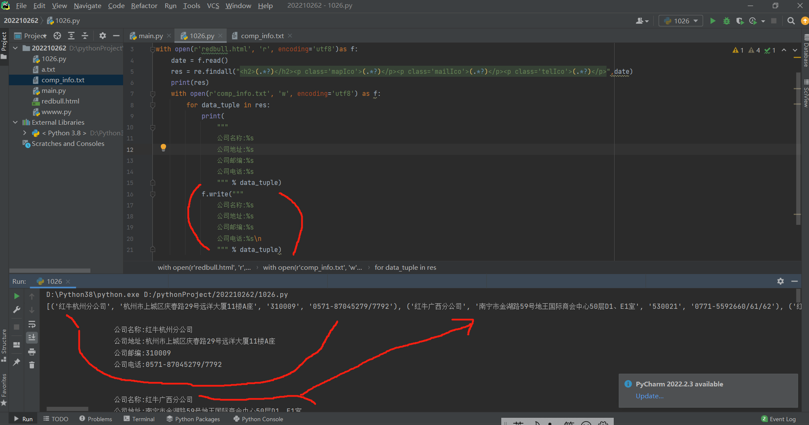Open Search Everywhere magnifier icon
This screenshot has width=809, height=425.
(791, 21)
